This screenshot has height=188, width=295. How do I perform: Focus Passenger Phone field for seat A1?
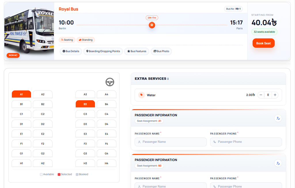tap(246, 142)
